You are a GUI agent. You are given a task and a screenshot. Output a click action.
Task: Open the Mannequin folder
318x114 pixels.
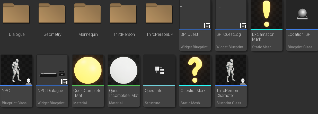88,13
